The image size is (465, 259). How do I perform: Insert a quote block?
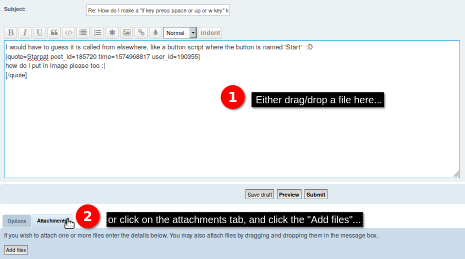(54, 33)
